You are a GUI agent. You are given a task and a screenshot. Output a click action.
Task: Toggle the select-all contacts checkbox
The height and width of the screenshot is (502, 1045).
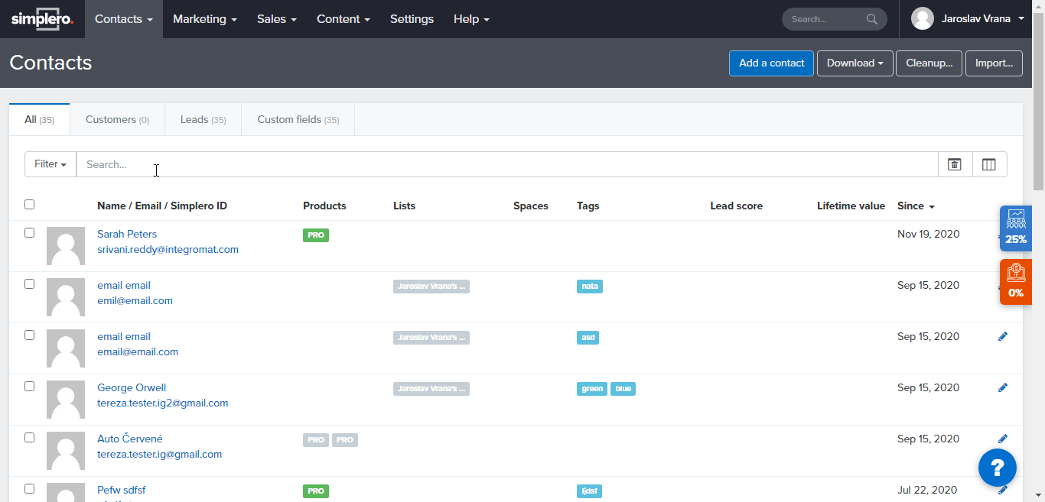click(29, 204)
